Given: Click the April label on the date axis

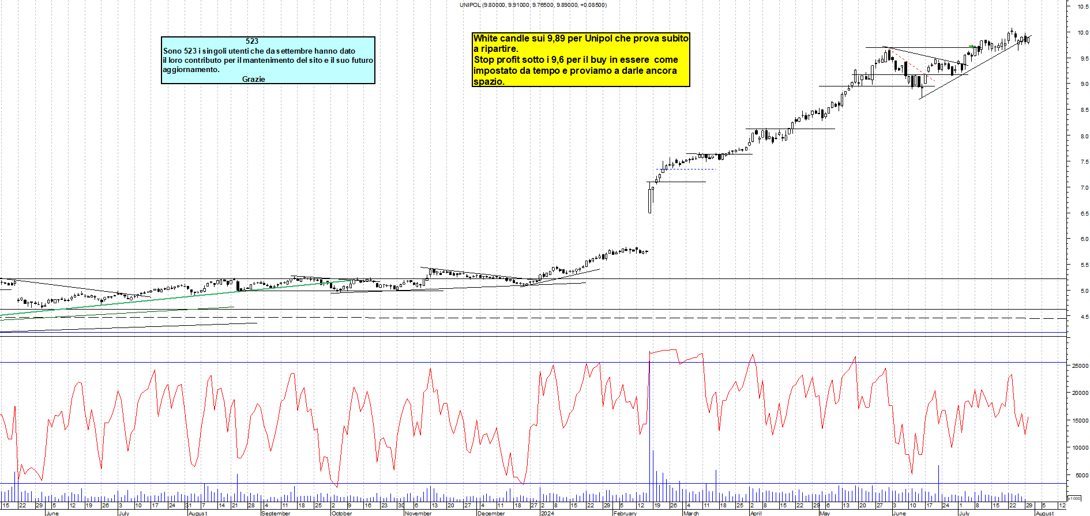Looking at the screenshot, I should click(x=756, y=513).
